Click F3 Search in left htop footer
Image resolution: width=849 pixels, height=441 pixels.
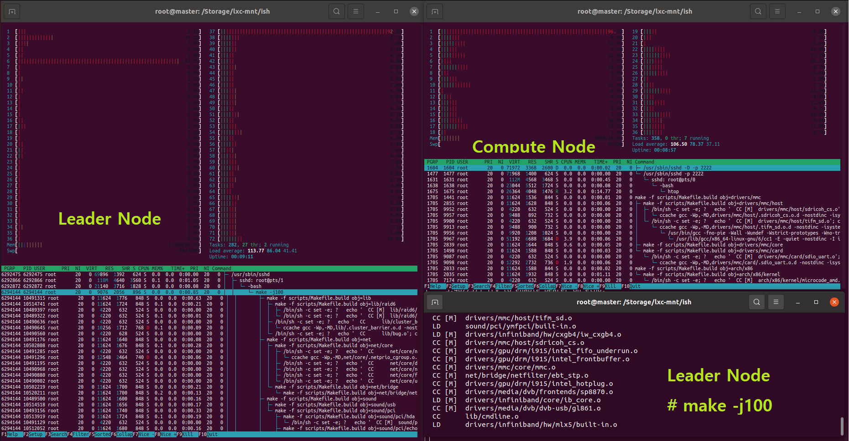[x=55, y=435]
